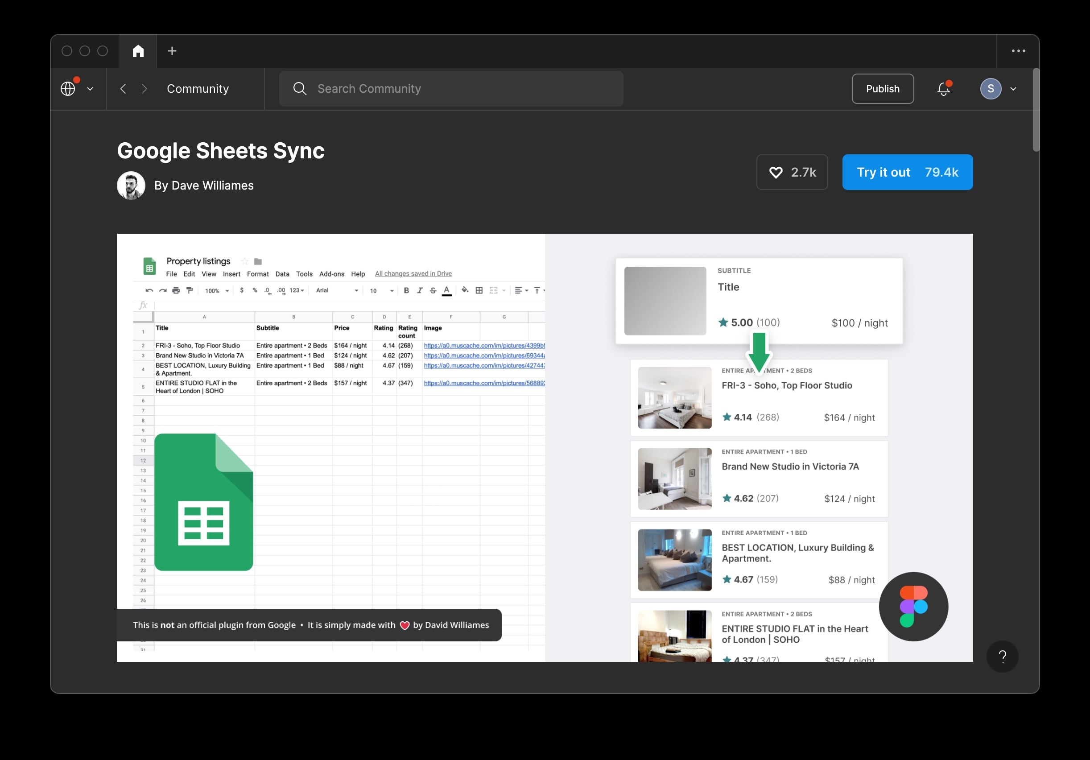Click the Community breadcrumb label
Screen dimensions: 1090x760
coord(198,89)
